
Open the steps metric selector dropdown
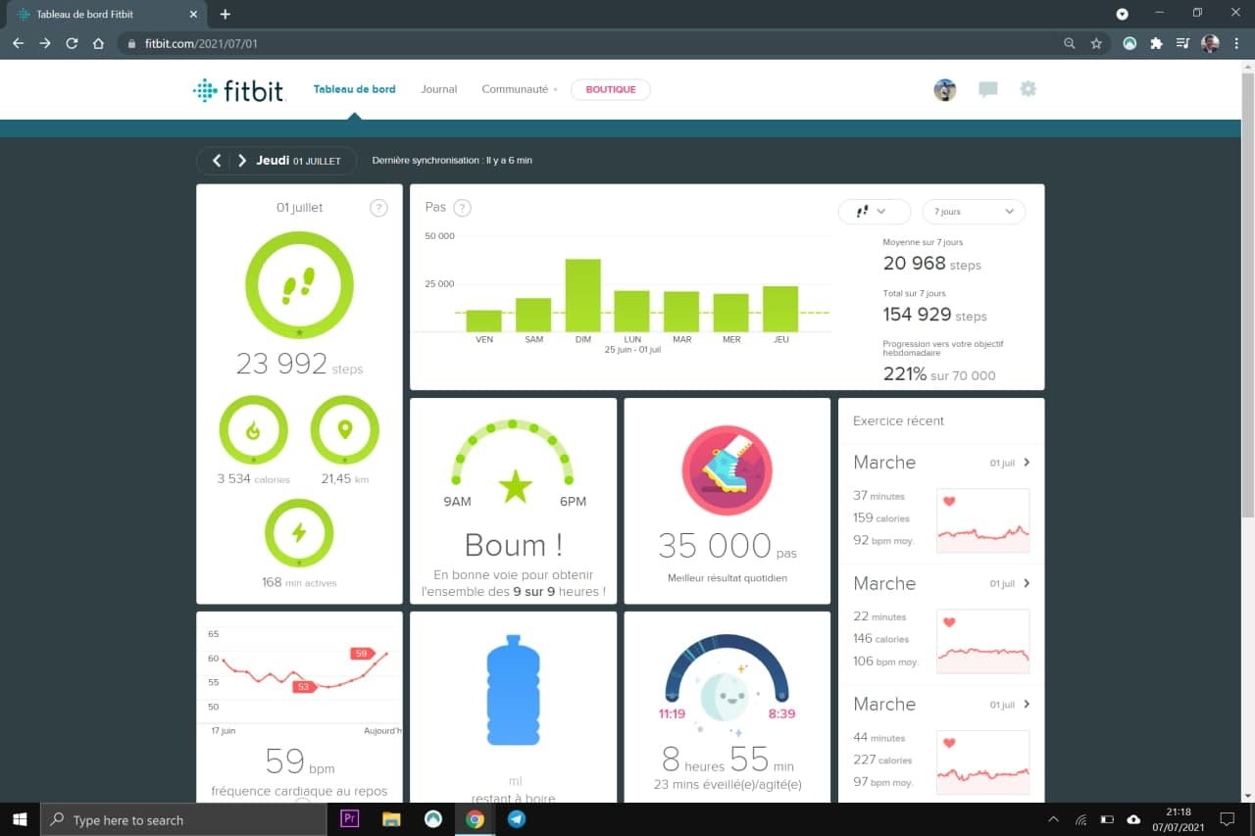(875, 212)
